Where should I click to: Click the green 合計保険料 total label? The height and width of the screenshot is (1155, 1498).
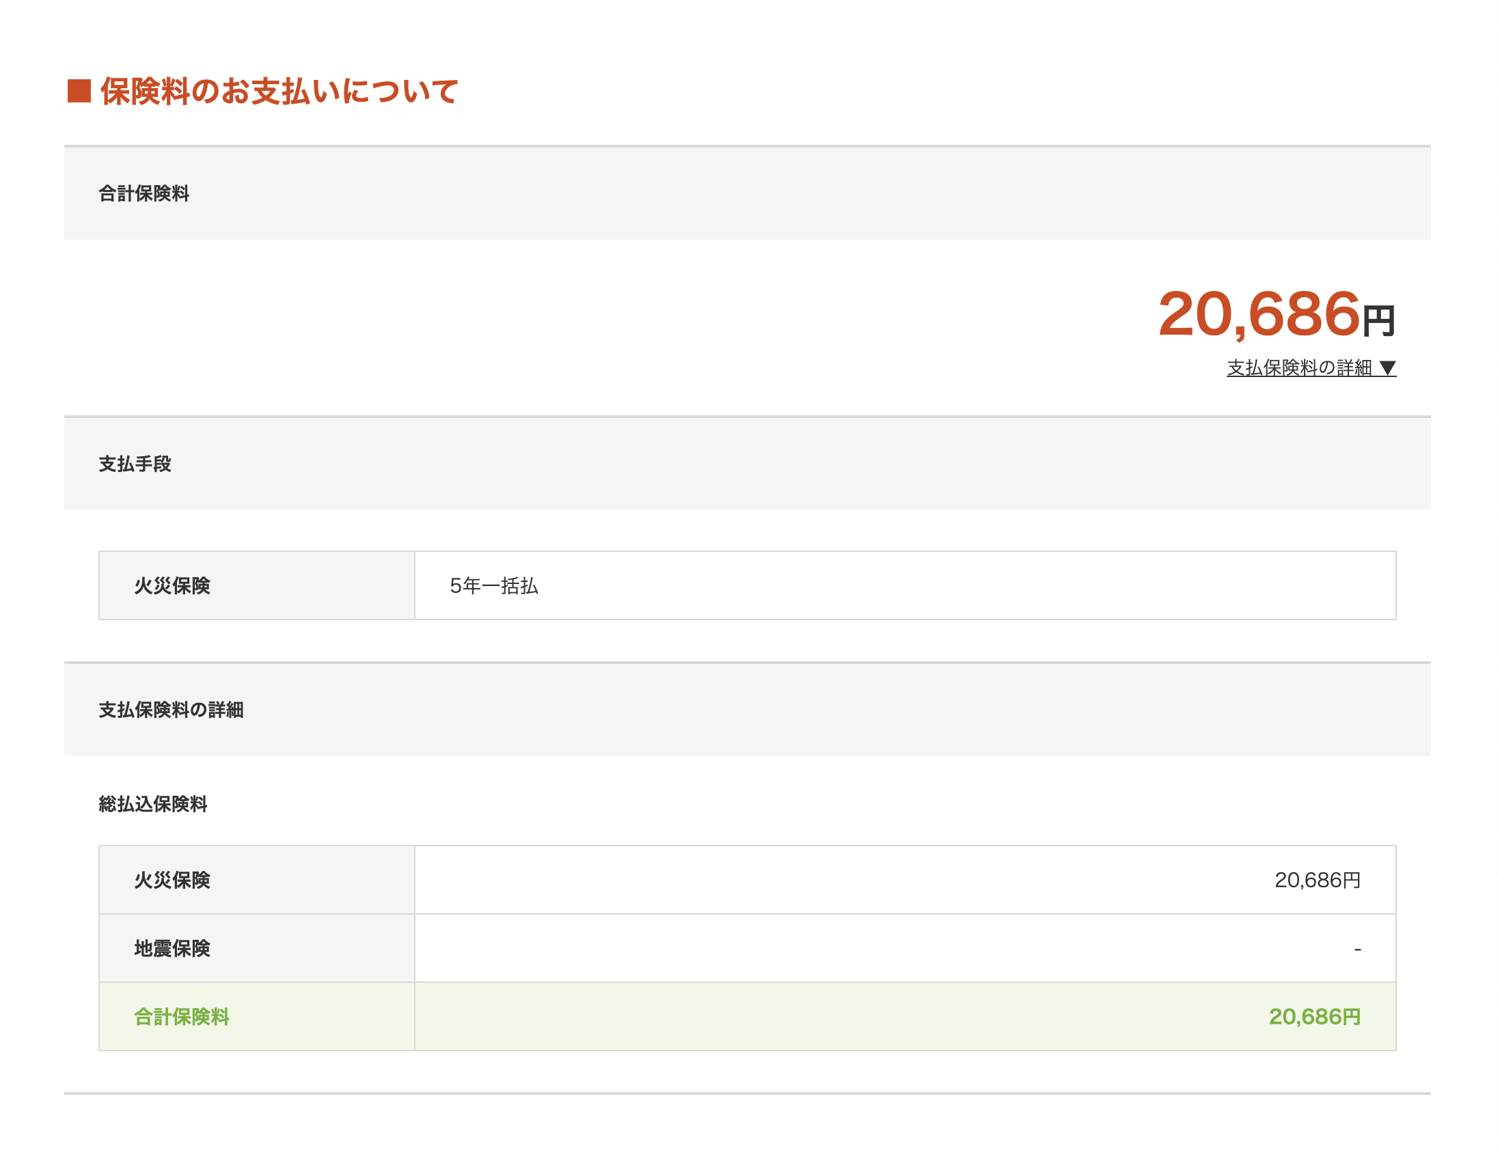182,1016
